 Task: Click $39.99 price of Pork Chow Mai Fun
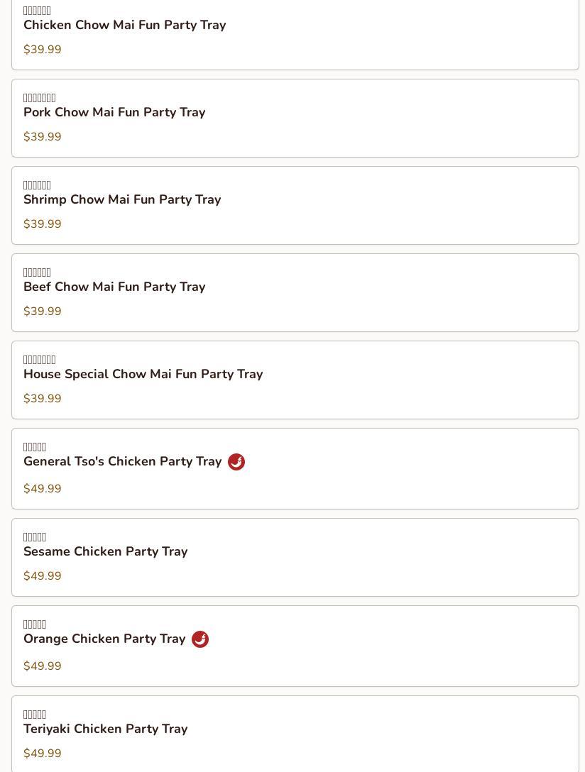coord(43,136)
